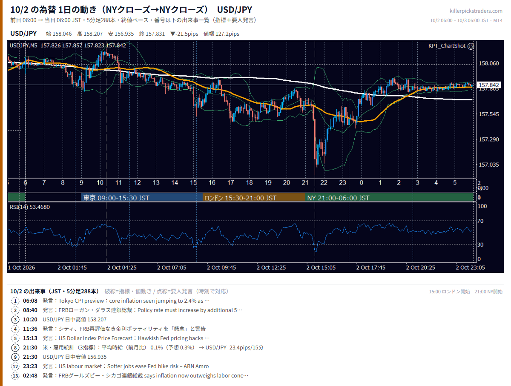This screenshot has width=511, height=386.
Task: Click circled number 3 for the intraday high
Action: coord(16,319)
